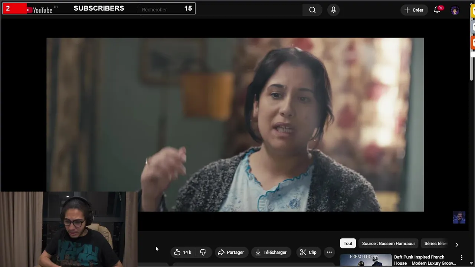Open the more actions ellipsis

329,252
